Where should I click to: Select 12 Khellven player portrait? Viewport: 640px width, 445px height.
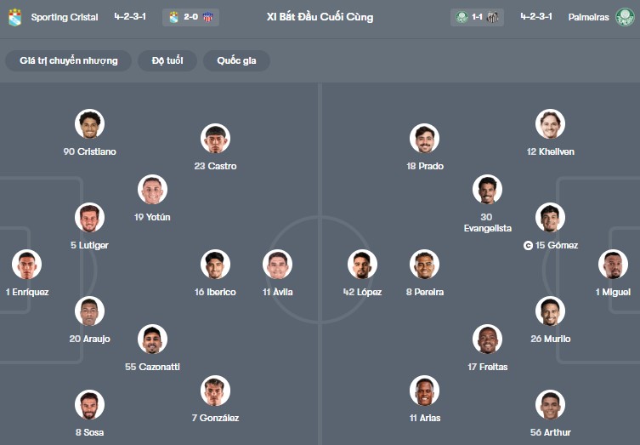click(550, 124)
